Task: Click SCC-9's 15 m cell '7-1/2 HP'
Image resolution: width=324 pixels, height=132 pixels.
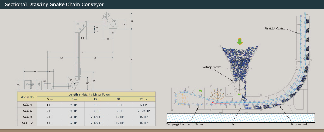Action: tap(96, 117)
